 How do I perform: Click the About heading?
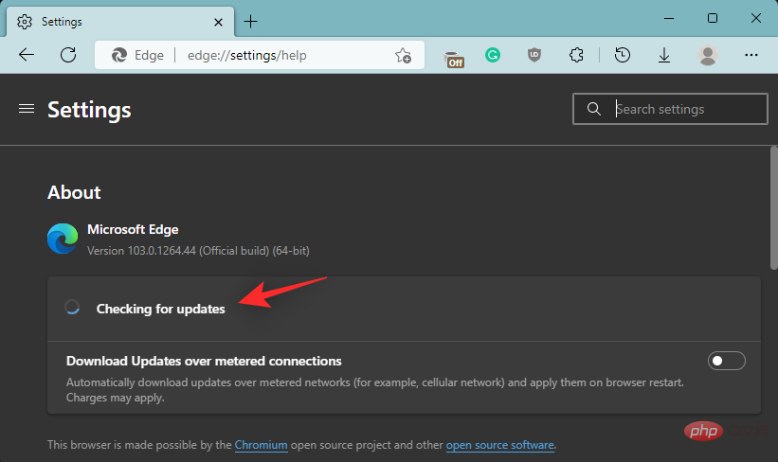(x=74, y=192)
